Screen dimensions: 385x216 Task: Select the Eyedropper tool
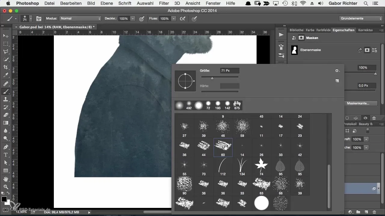tap(6, 75)
